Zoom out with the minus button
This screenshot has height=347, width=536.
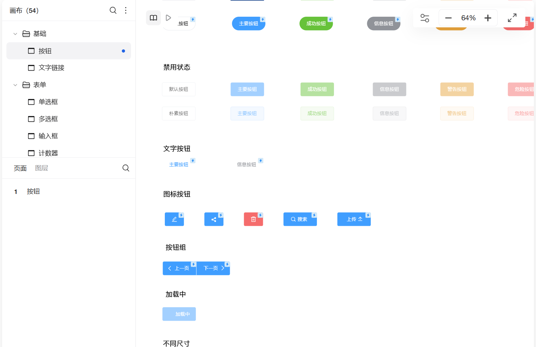click(x=448, y=18)
